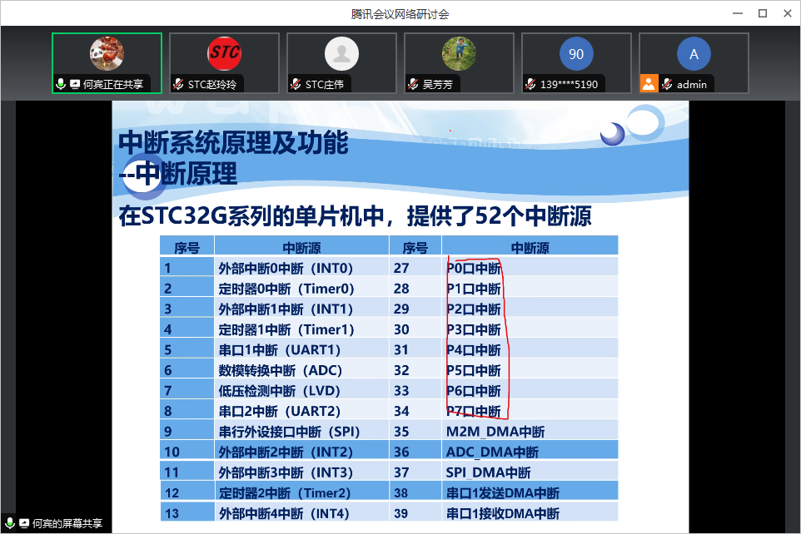Click the blue '90' avatar for 139****5190

pos(576,53)
